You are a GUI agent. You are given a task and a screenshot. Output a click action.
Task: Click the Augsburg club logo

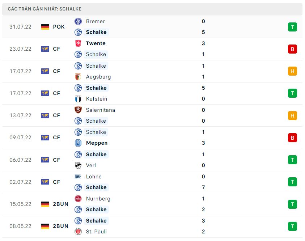pyautogui.click(x=79, y=77)
